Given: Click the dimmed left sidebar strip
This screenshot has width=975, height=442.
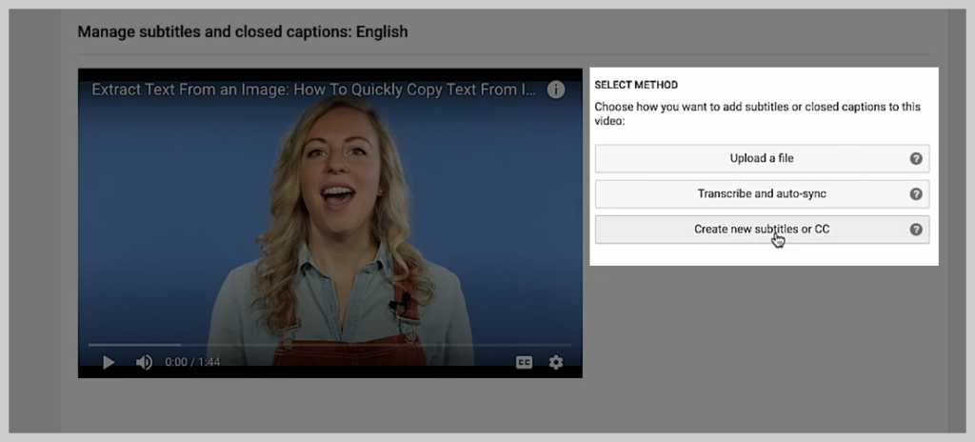Looking at the screenshot, I should (x=34, y=221).
